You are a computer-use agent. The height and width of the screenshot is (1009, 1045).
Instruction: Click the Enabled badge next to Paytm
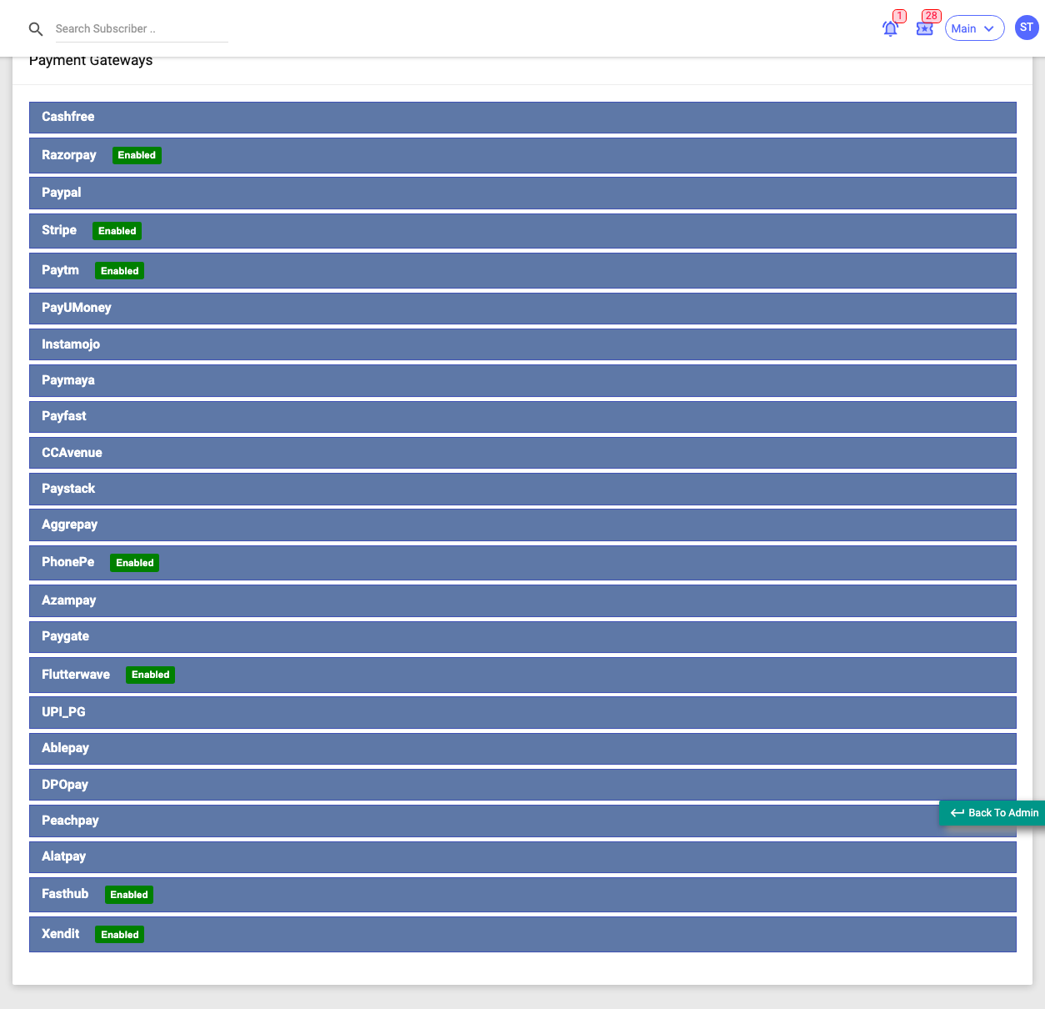[x=120, y=271]
